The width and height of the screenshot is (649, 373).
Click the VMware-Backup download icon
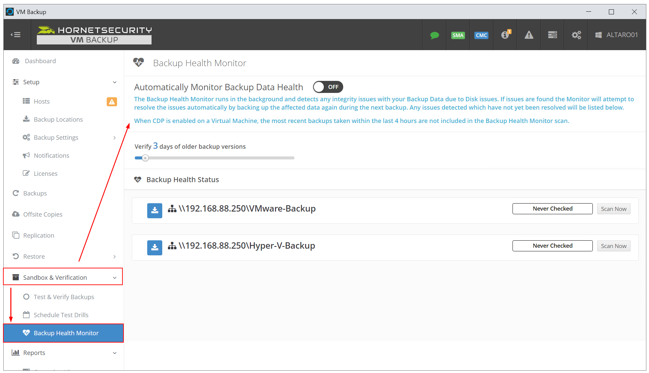[x=155, y=211]
